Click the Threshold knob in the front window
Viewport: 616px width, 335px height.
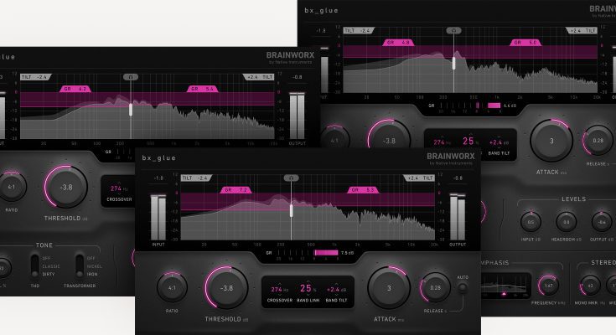225,288
